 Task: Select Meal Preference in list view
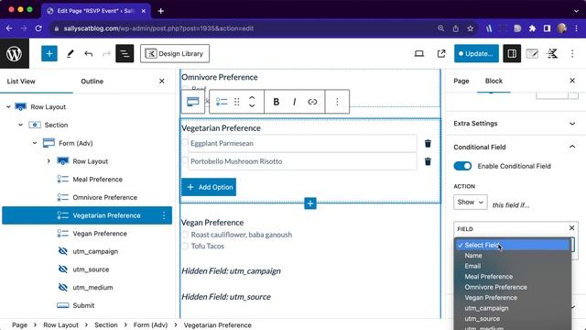click(x=98, y=180)
